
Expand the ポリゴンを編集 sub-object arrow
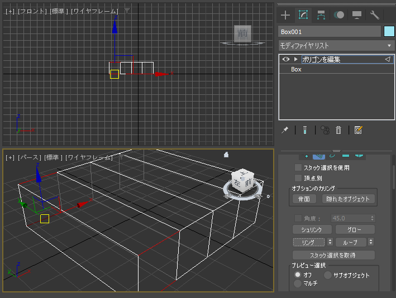point(295,59)
